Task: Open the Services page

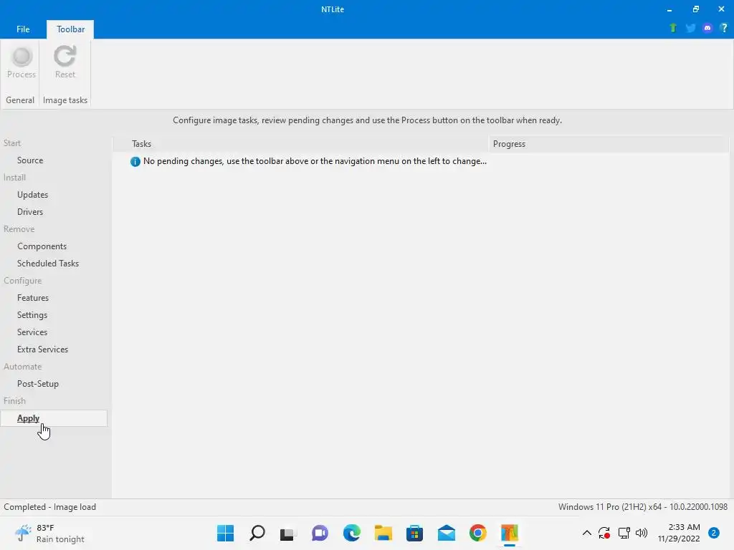Action: tap(32, 332)
